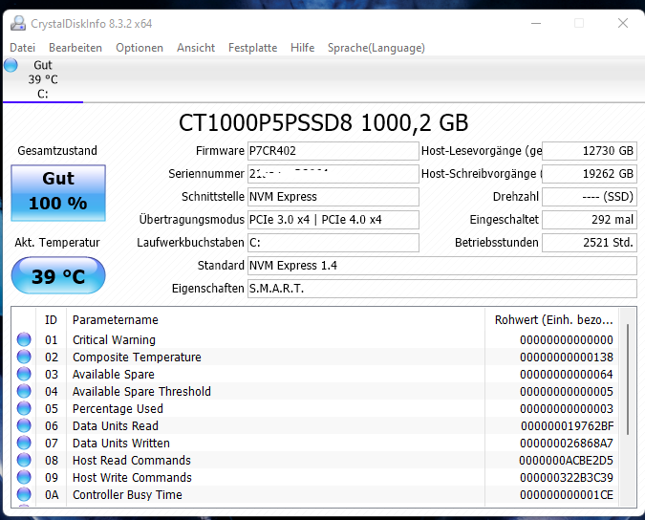Click the status dot for Available Spare row

(24, 374)
